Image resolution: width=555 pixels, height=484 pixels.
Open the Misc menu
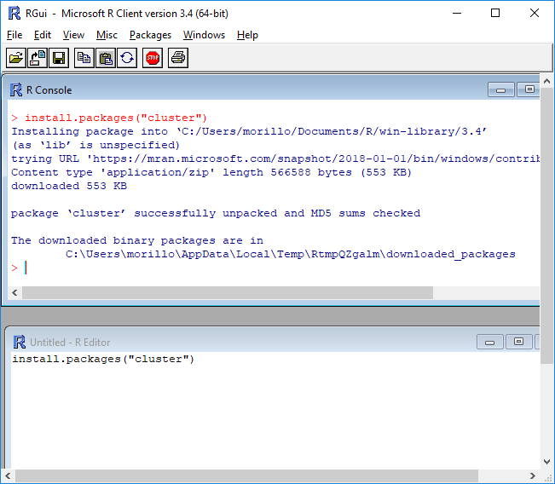click(x=107, y=35)
